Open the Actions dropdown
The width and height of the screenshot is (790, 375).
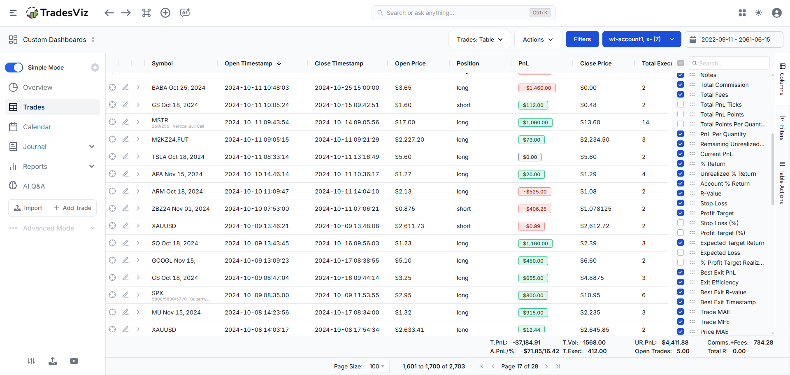click(x=538, y=40)
